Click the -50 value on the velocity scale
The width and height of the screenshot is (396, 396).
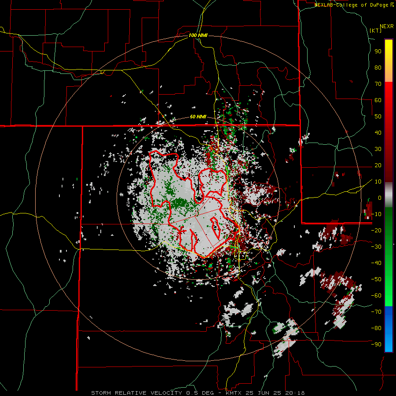pos(376,279)
